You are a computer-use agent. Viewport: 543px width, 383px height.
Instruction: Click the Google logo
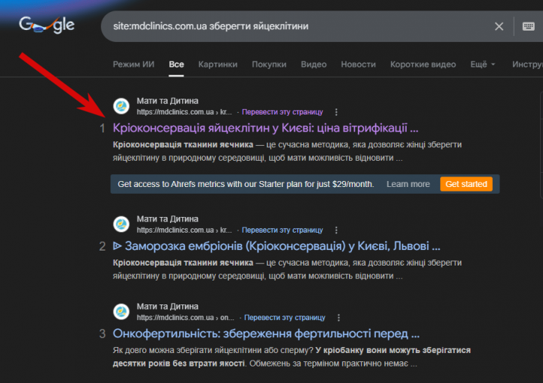(x=46, y=25)
